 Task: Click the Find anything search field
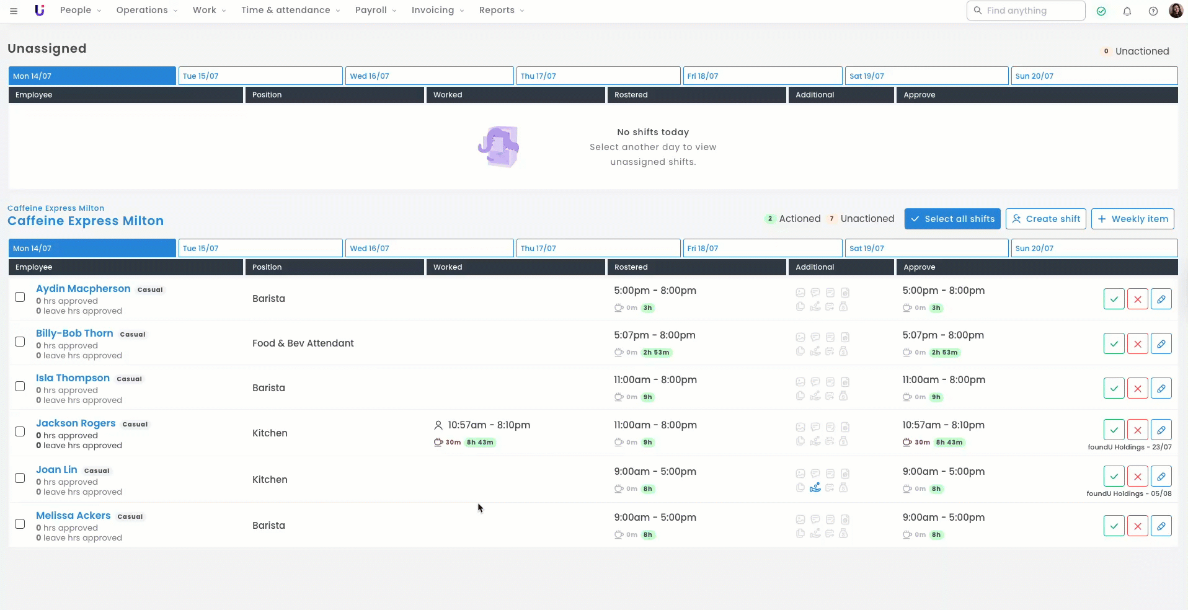(1026, 11)
